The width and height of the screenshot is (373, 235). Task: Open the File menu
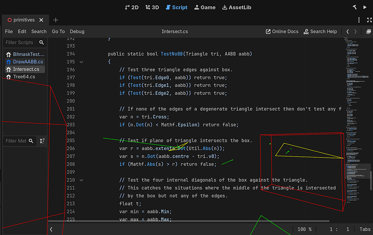click(9, 31)
